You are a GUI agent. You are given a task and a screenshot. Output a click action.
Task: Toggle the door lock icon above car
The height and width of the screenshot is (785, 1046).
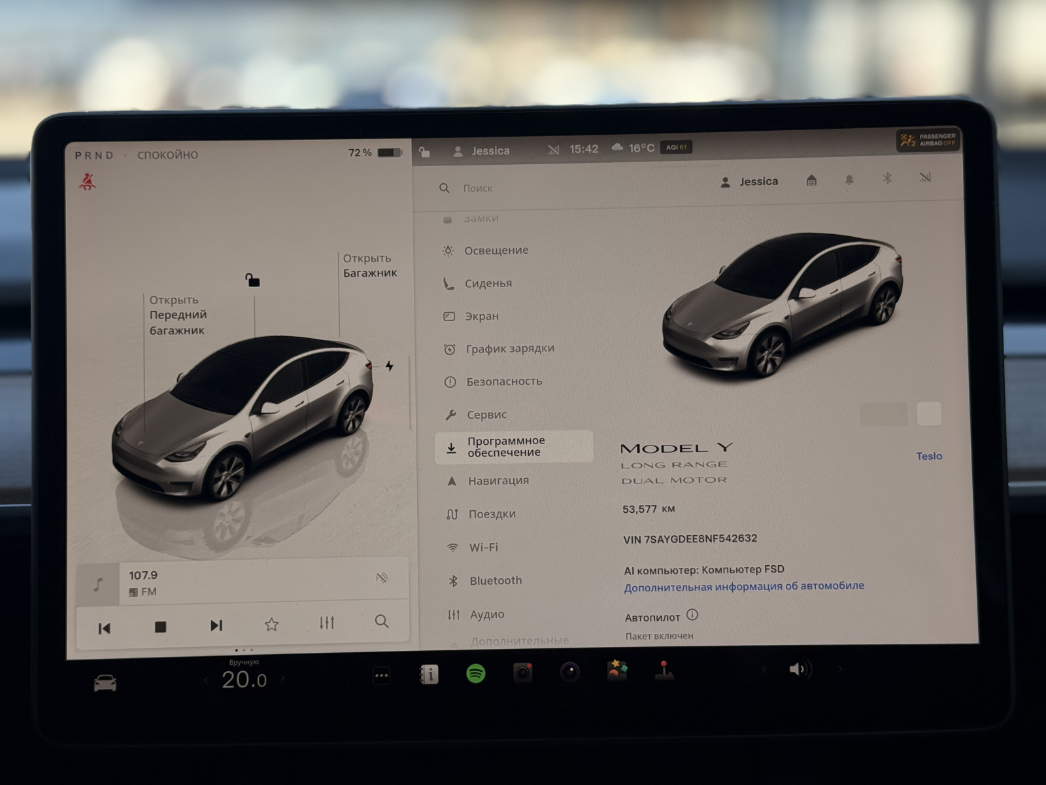[x=252, y=281]
